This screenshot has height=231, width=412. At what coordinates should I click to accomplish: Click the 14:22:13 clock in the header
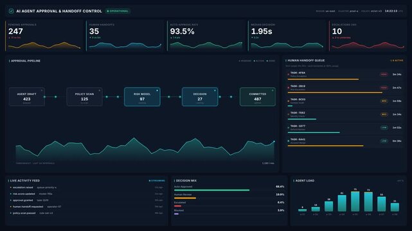[x=391, y=11]
